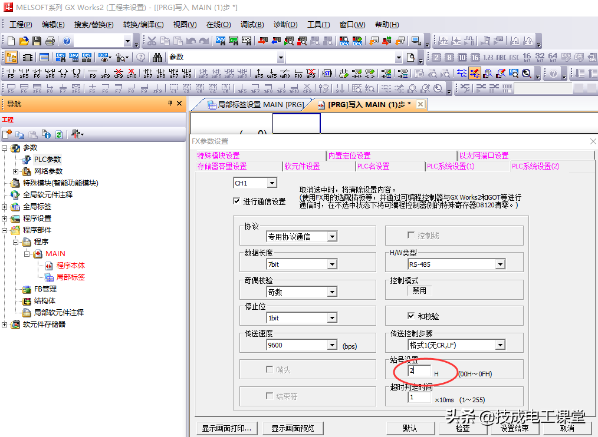598x437 pixels.
Task: Click the Write to PLC icon
Action: 261,41
